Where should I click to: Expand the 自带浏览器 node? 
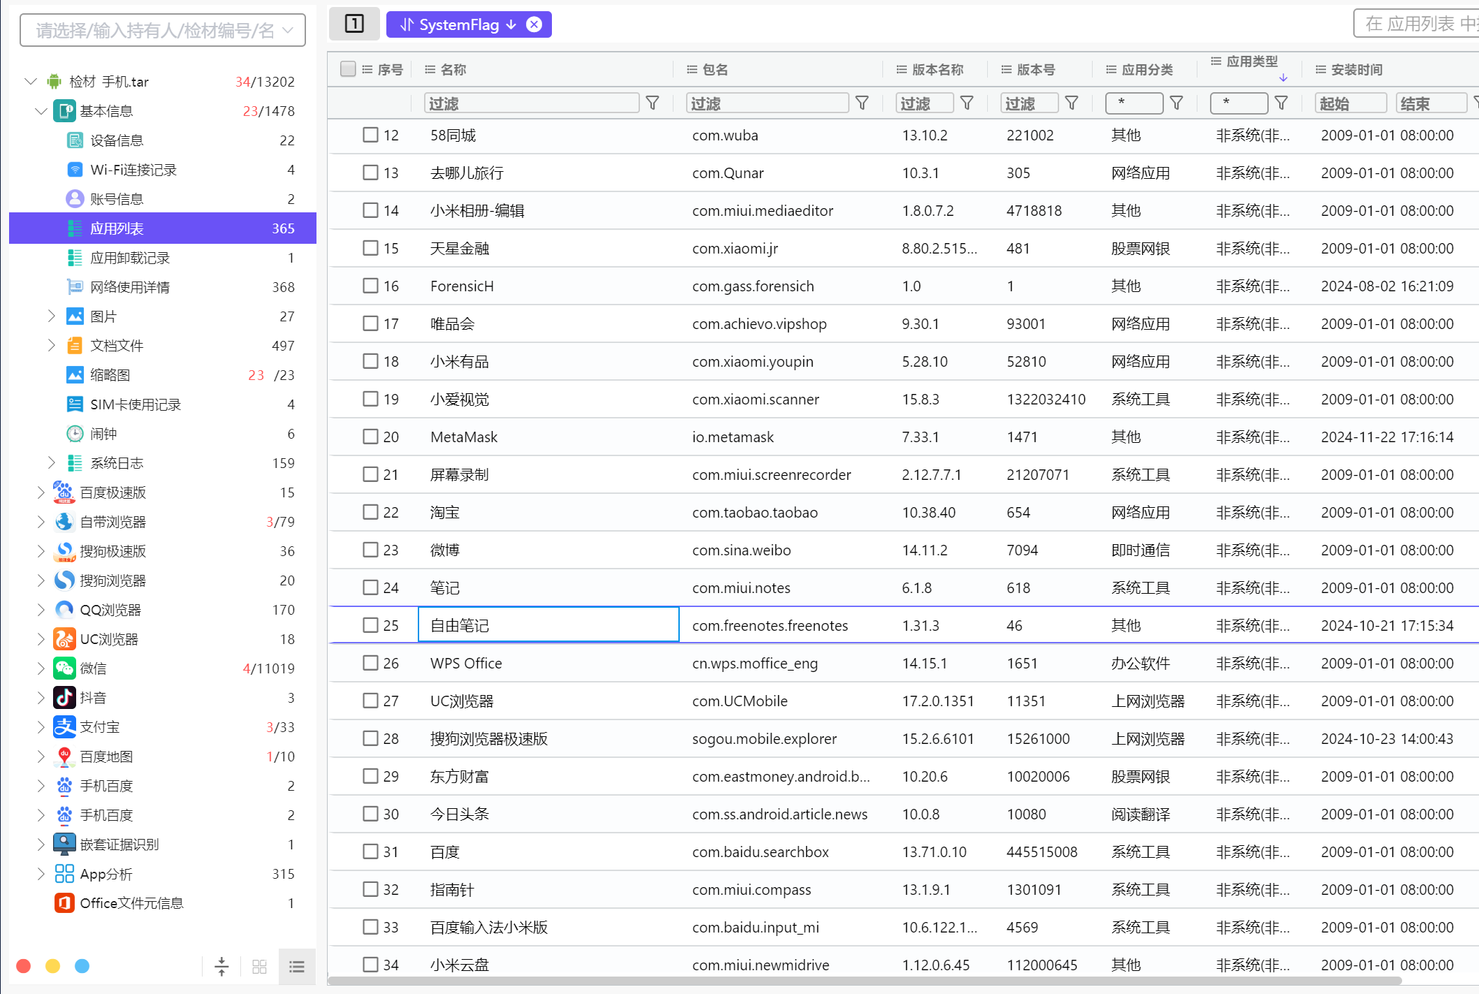click(x=41, y=522)
